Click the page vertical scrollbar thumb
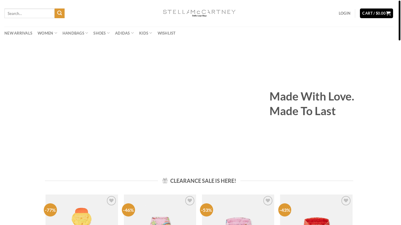Image resolution: width=401 pixels, height=225 pixels. point(400,20)
